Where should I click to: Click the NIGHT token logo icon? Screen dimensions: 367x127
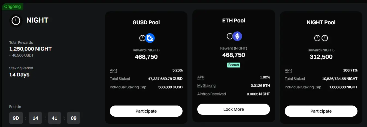click(x=16, y=20)
